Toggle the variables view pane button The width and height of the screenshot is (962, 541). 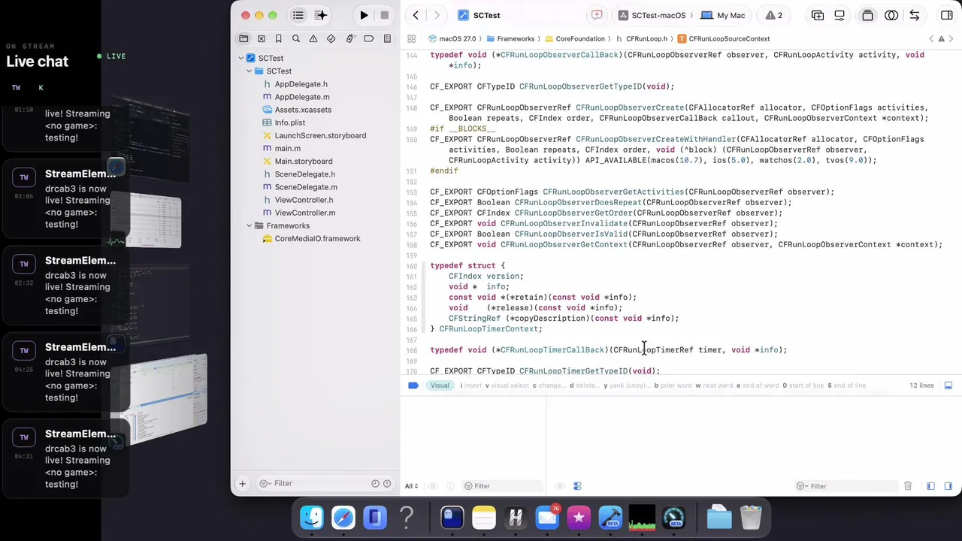pyautogui.click(x=930, y=486)
